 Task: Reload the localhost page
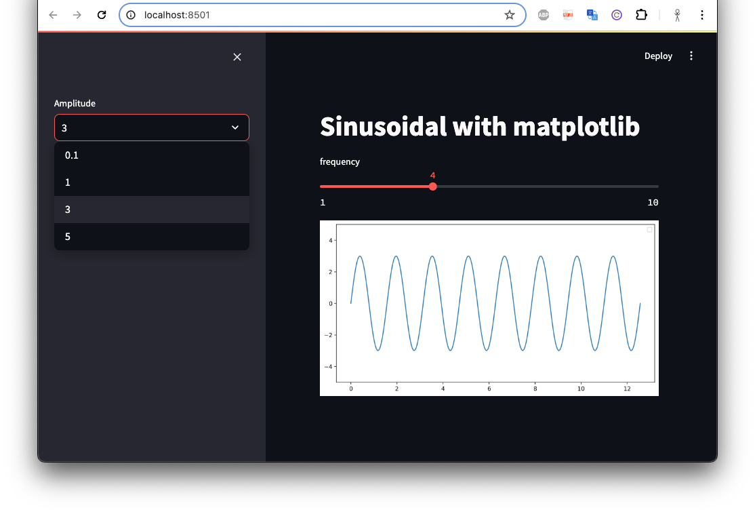click(102, 15)
